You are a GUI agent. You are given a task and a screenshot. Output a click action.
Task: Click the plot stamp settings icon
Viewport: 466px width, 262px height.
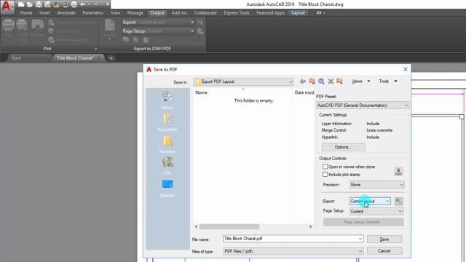tap(398, 171)
